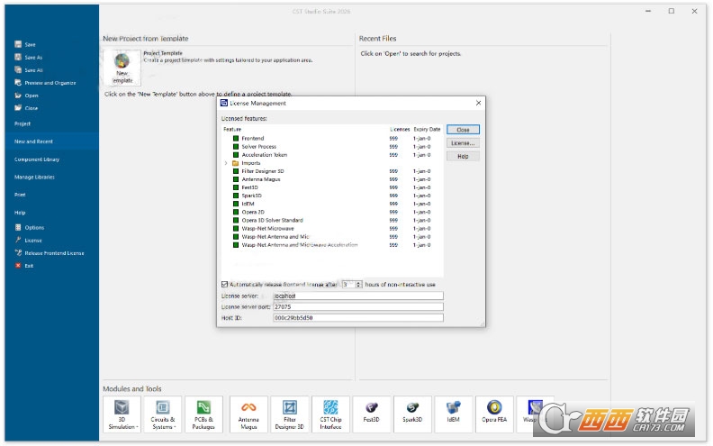
Task: Open the Options icon
Action: [x=18, y=227]
